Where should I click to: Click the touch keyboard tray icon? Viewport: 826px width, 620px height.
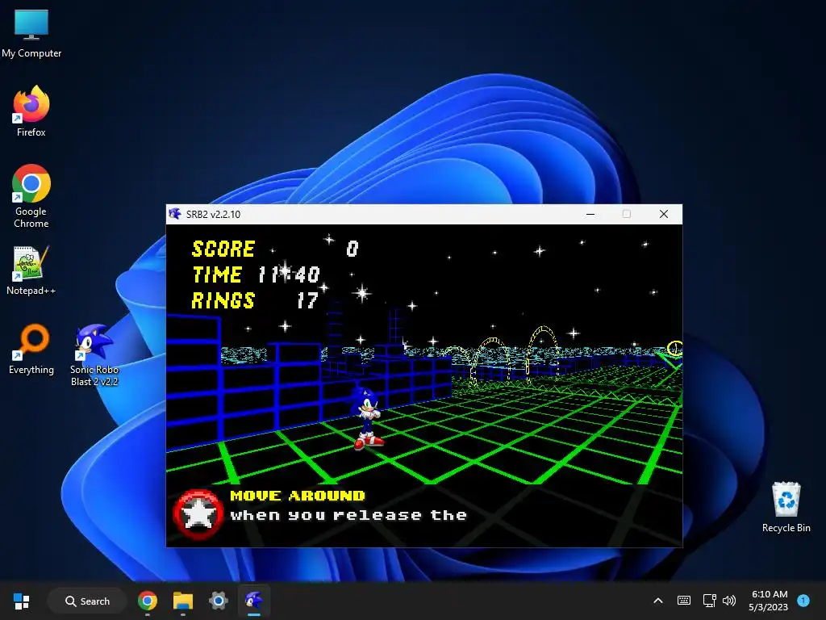[684, 601]
